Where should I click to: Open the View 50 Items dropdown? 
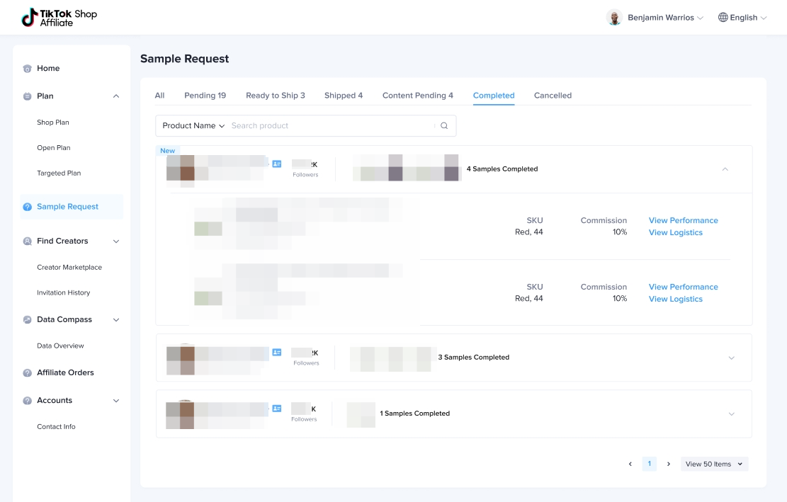[x=714, y=464]
